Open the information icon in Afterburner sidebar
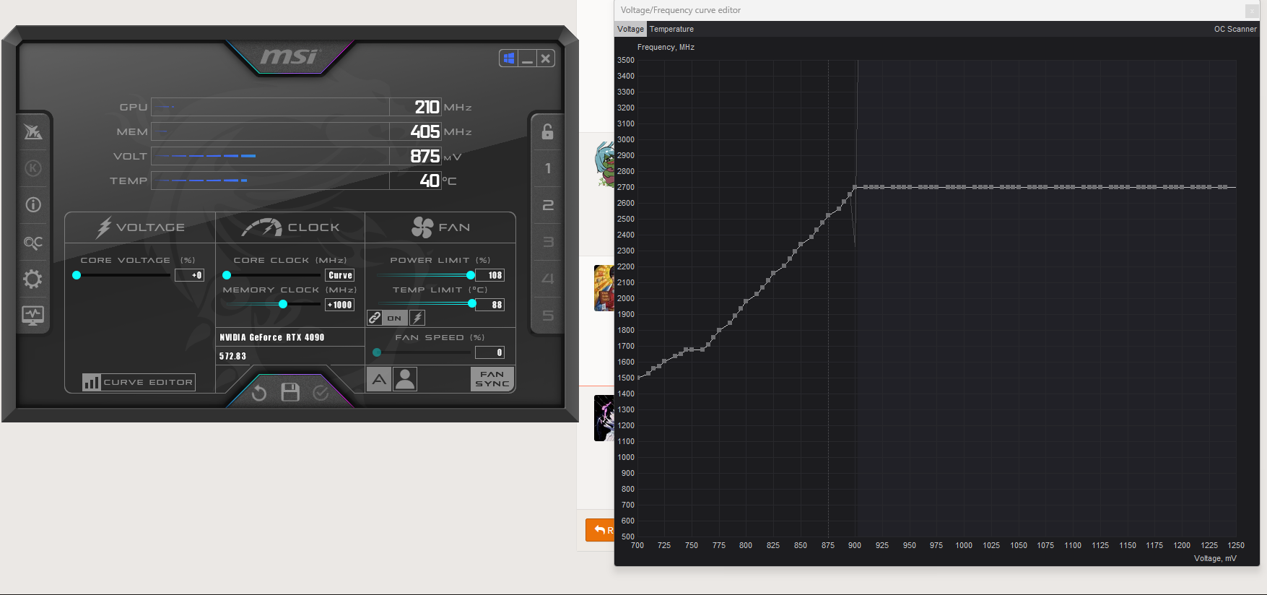Image resolution: width=1267 pixels, height=595 pixels. [x=33, y=205]
